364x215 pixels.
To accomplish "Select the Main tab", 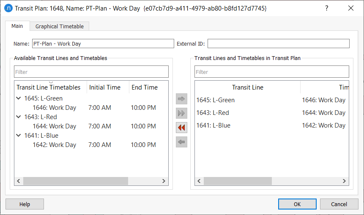I will (x=17, y=26).
